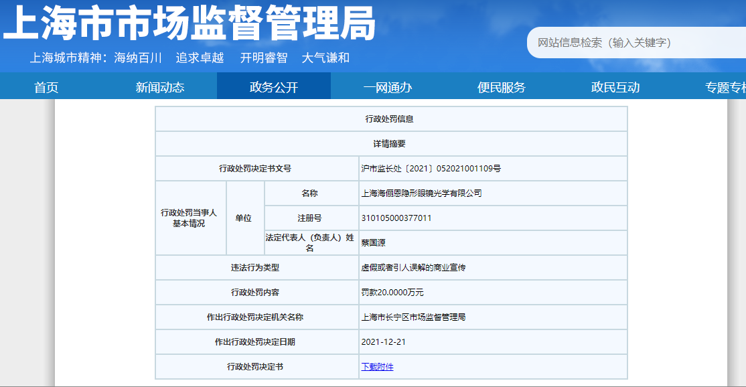The width and height of the screenshot is (746, 387).
Task: Select legal representative name 蔡国源
Action: [x=374, y=243]
